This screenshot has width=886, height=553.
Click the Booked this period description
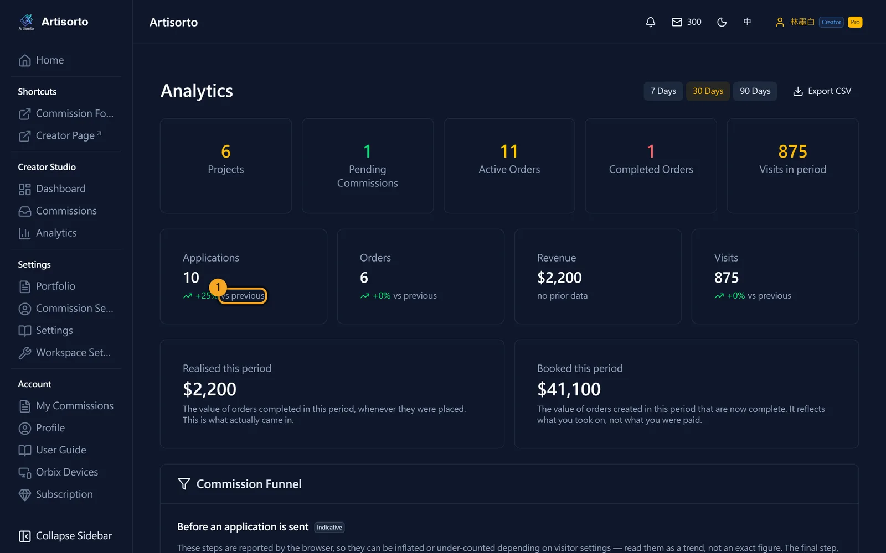pyautogui.click(x=681, y=415)
